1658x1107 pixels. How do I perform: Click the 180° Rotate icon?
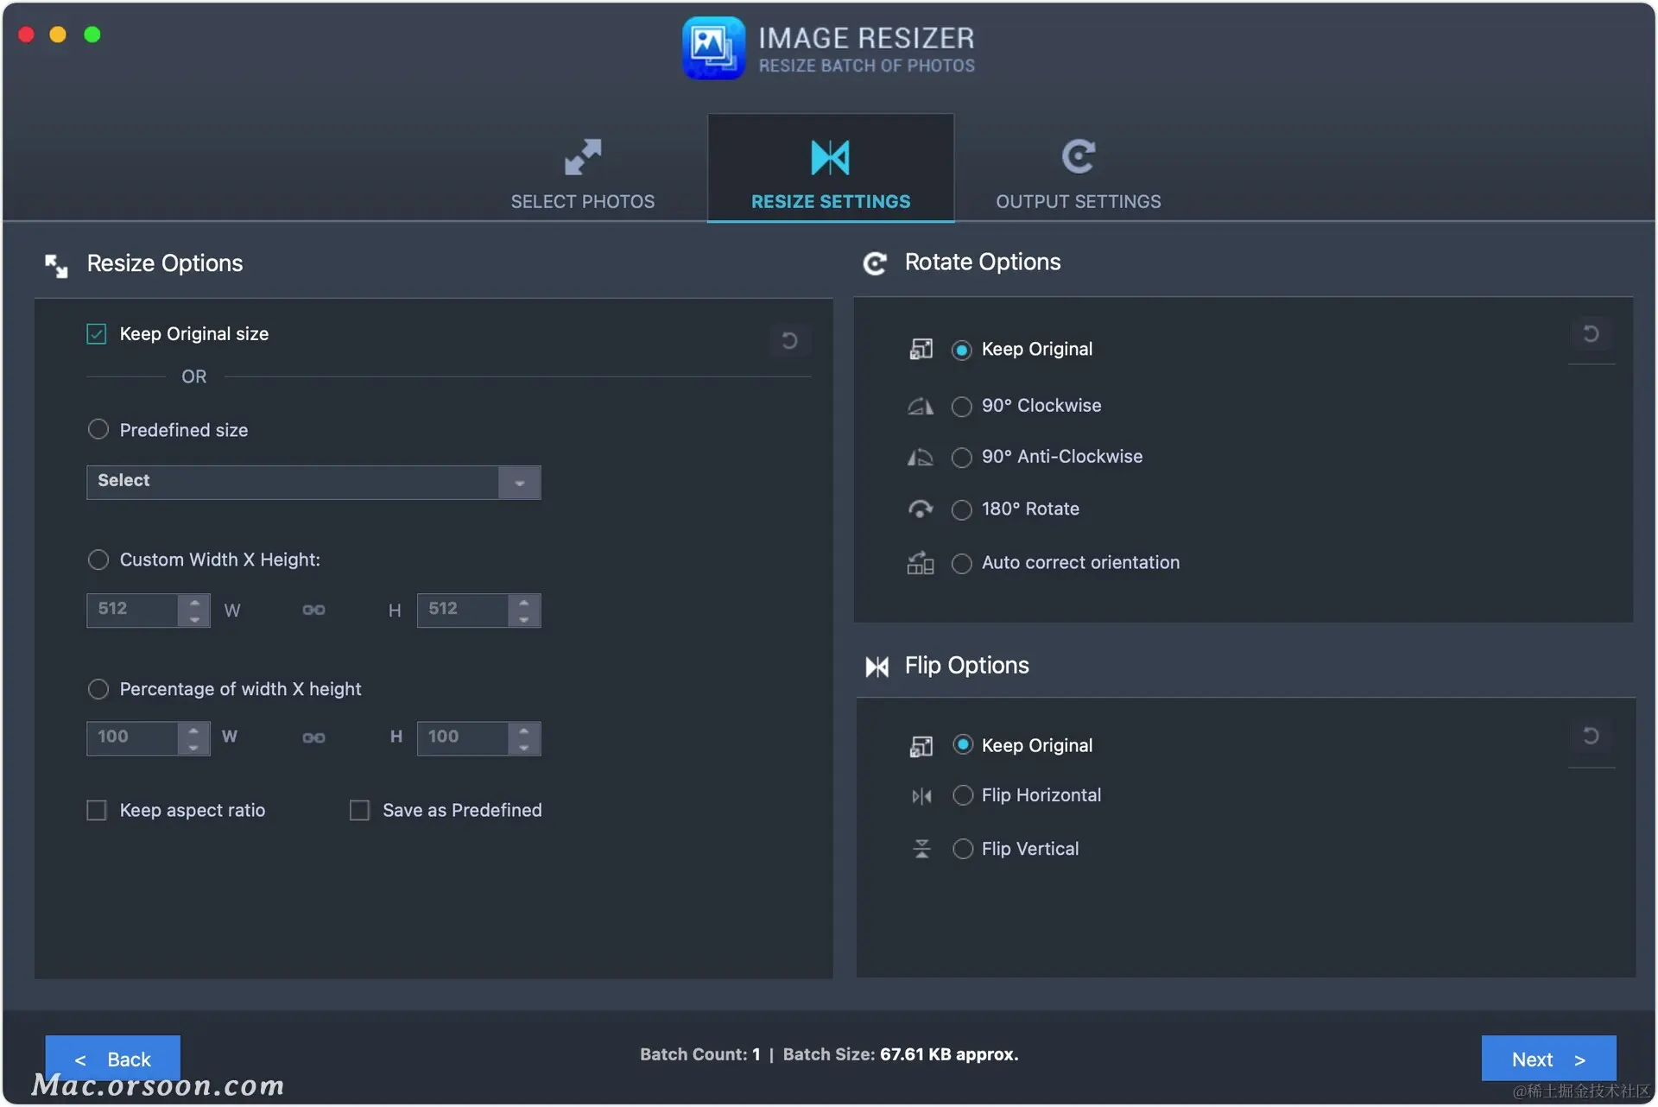coord(921,509)
